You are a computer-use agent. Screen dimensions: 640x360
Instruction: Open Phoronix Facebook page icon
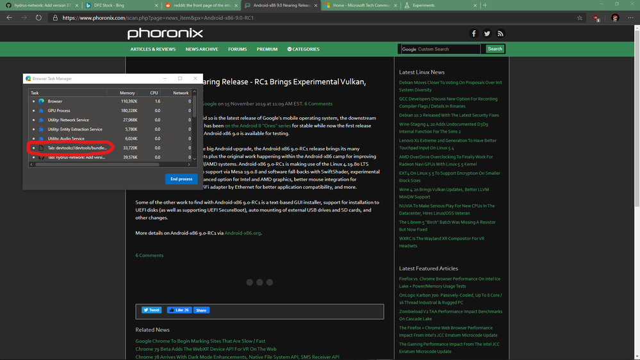click(473, 33)
